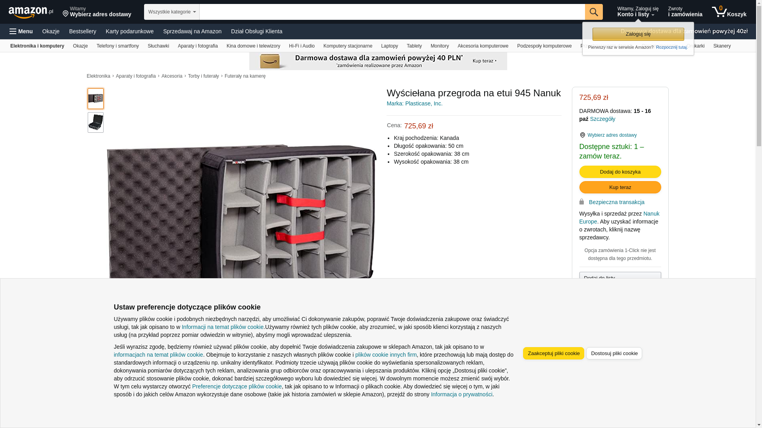762x428 pixels.
Task: Select the first product thumbnail image
Action: [96, 99]
